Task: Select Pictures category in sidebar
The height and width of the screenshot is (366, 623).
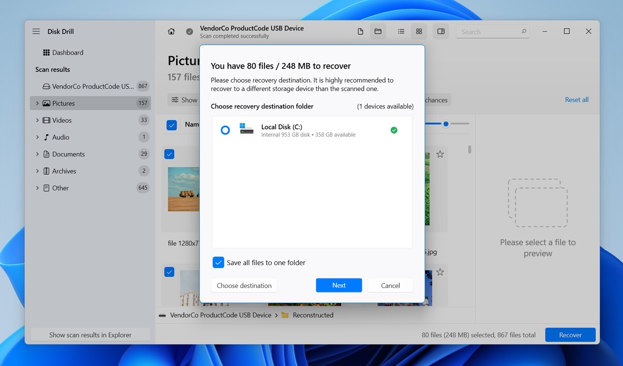Action: (90, 103)
